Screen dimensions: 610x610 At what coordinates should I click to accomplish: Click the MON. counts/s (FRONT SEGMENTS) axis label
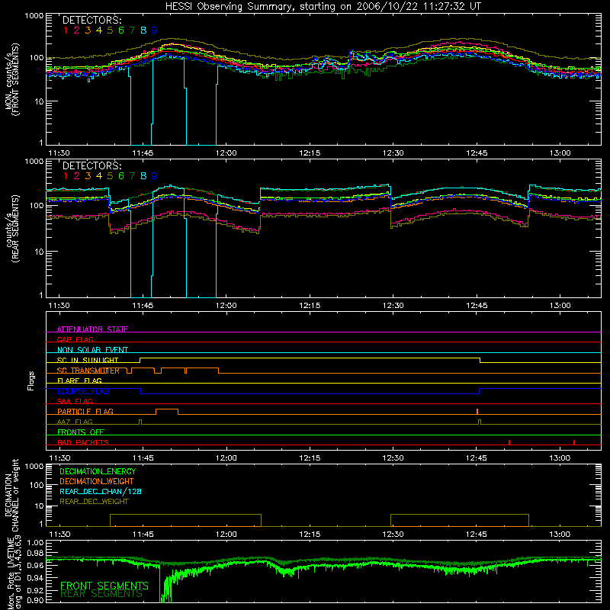coord(11,79)
